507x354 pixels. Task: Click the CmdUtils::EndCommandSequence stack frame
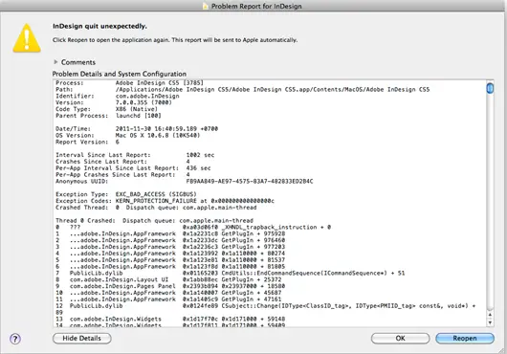(x=231, y=274)
